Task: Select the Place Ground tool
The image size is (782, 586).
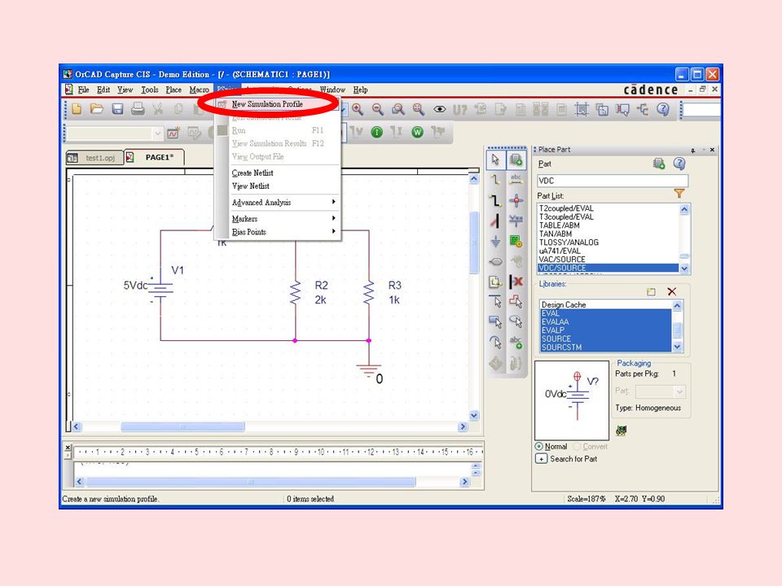Action: click(x=495, y=241)
